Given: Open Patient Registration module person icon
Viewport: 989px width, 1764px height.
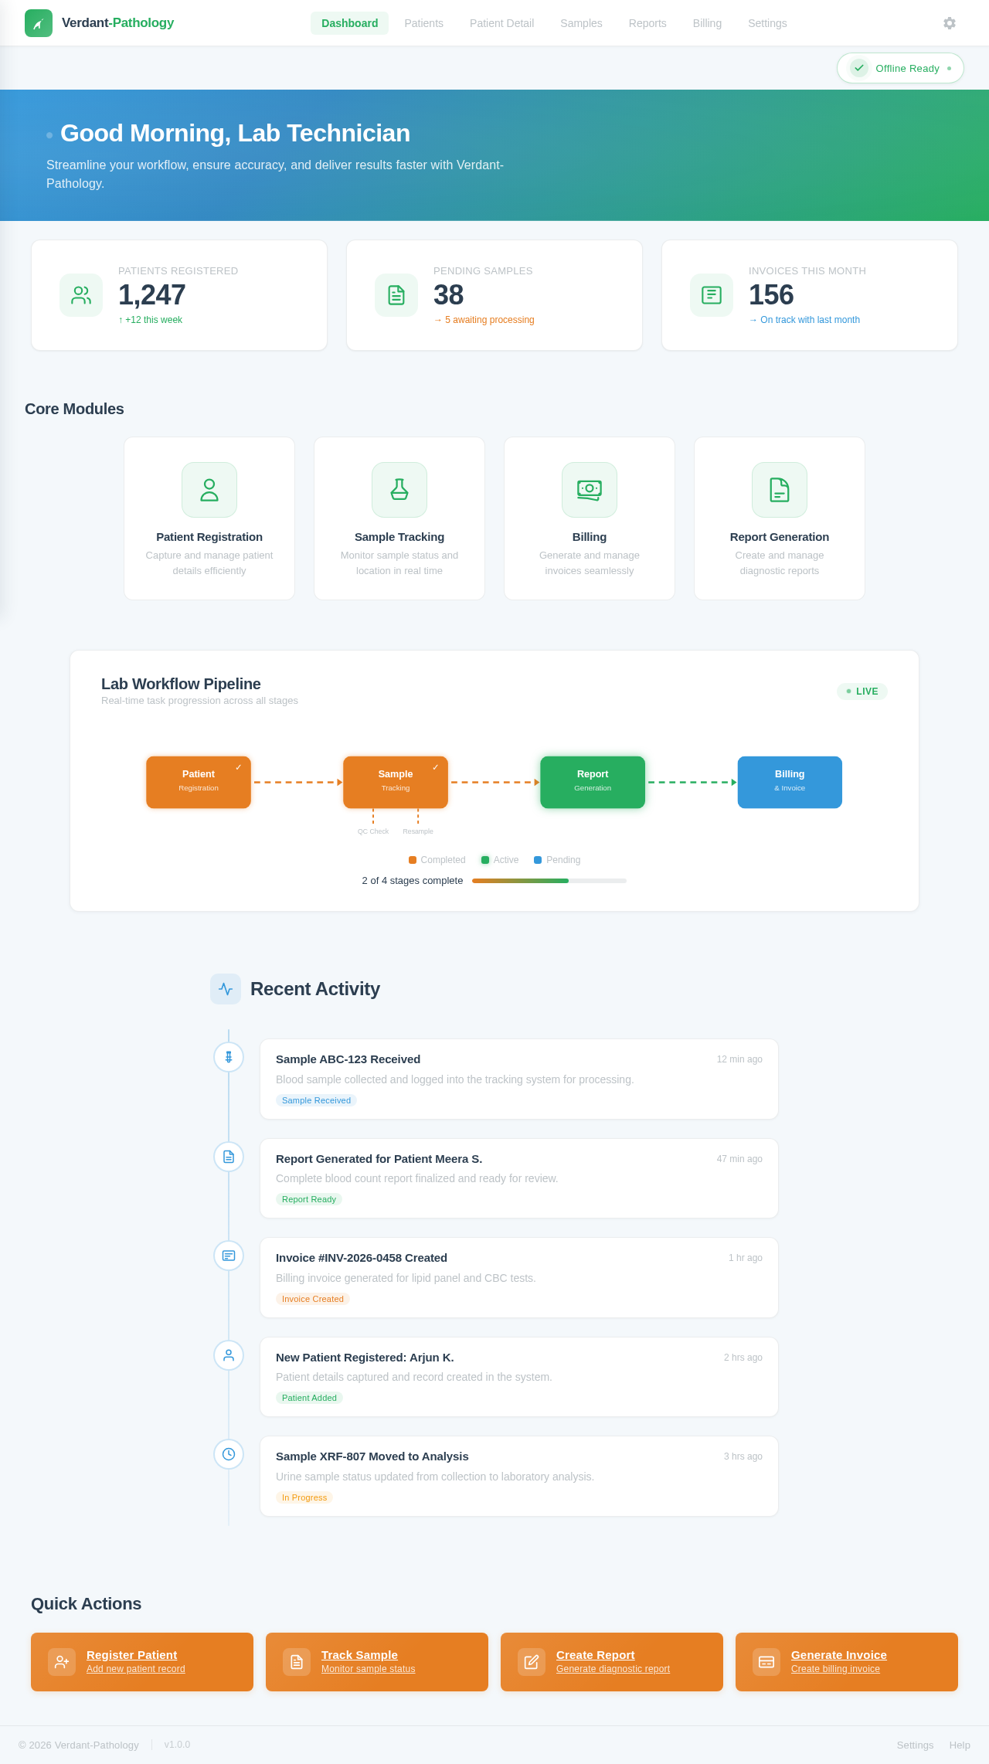Looking at the screenshot, I should point(209,490).
